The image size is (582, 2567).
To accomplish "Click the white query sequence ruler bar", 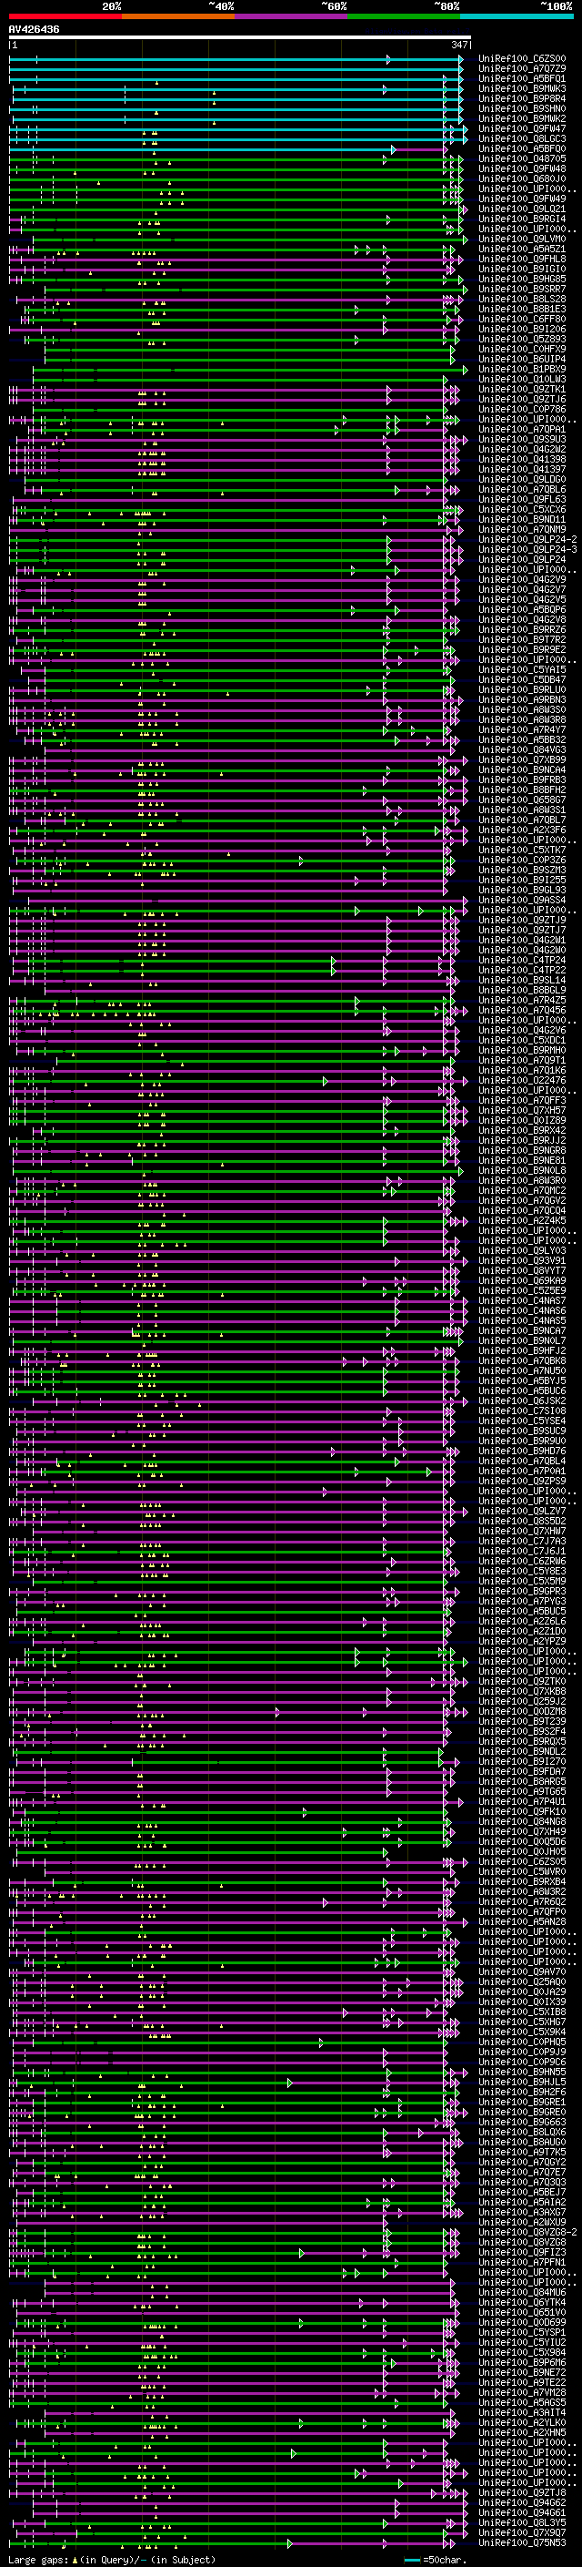I will pyautogui.click(x=240, y=38).
